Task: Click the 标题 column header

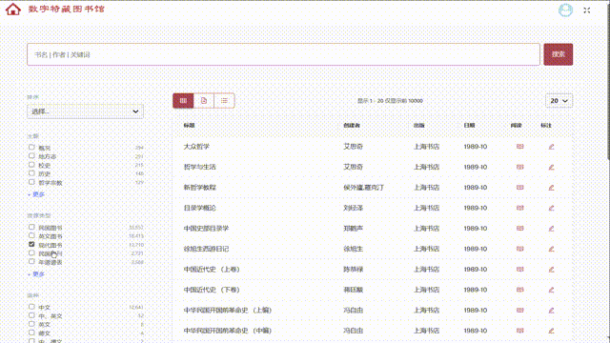Action: tap(189, 125)
